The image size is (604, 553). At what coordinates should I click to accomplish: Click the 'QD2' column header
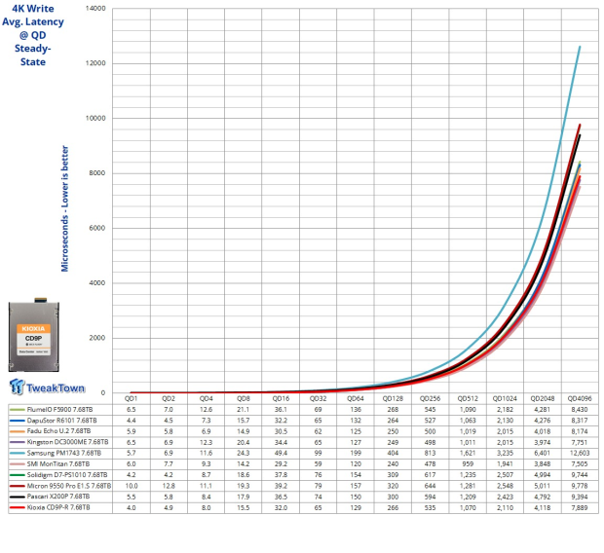click(169, 398)
